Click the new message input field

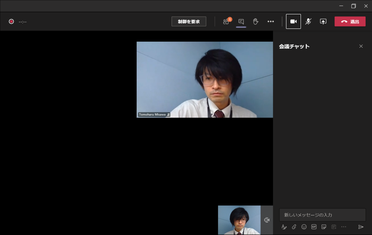click(x=322, y=215)
